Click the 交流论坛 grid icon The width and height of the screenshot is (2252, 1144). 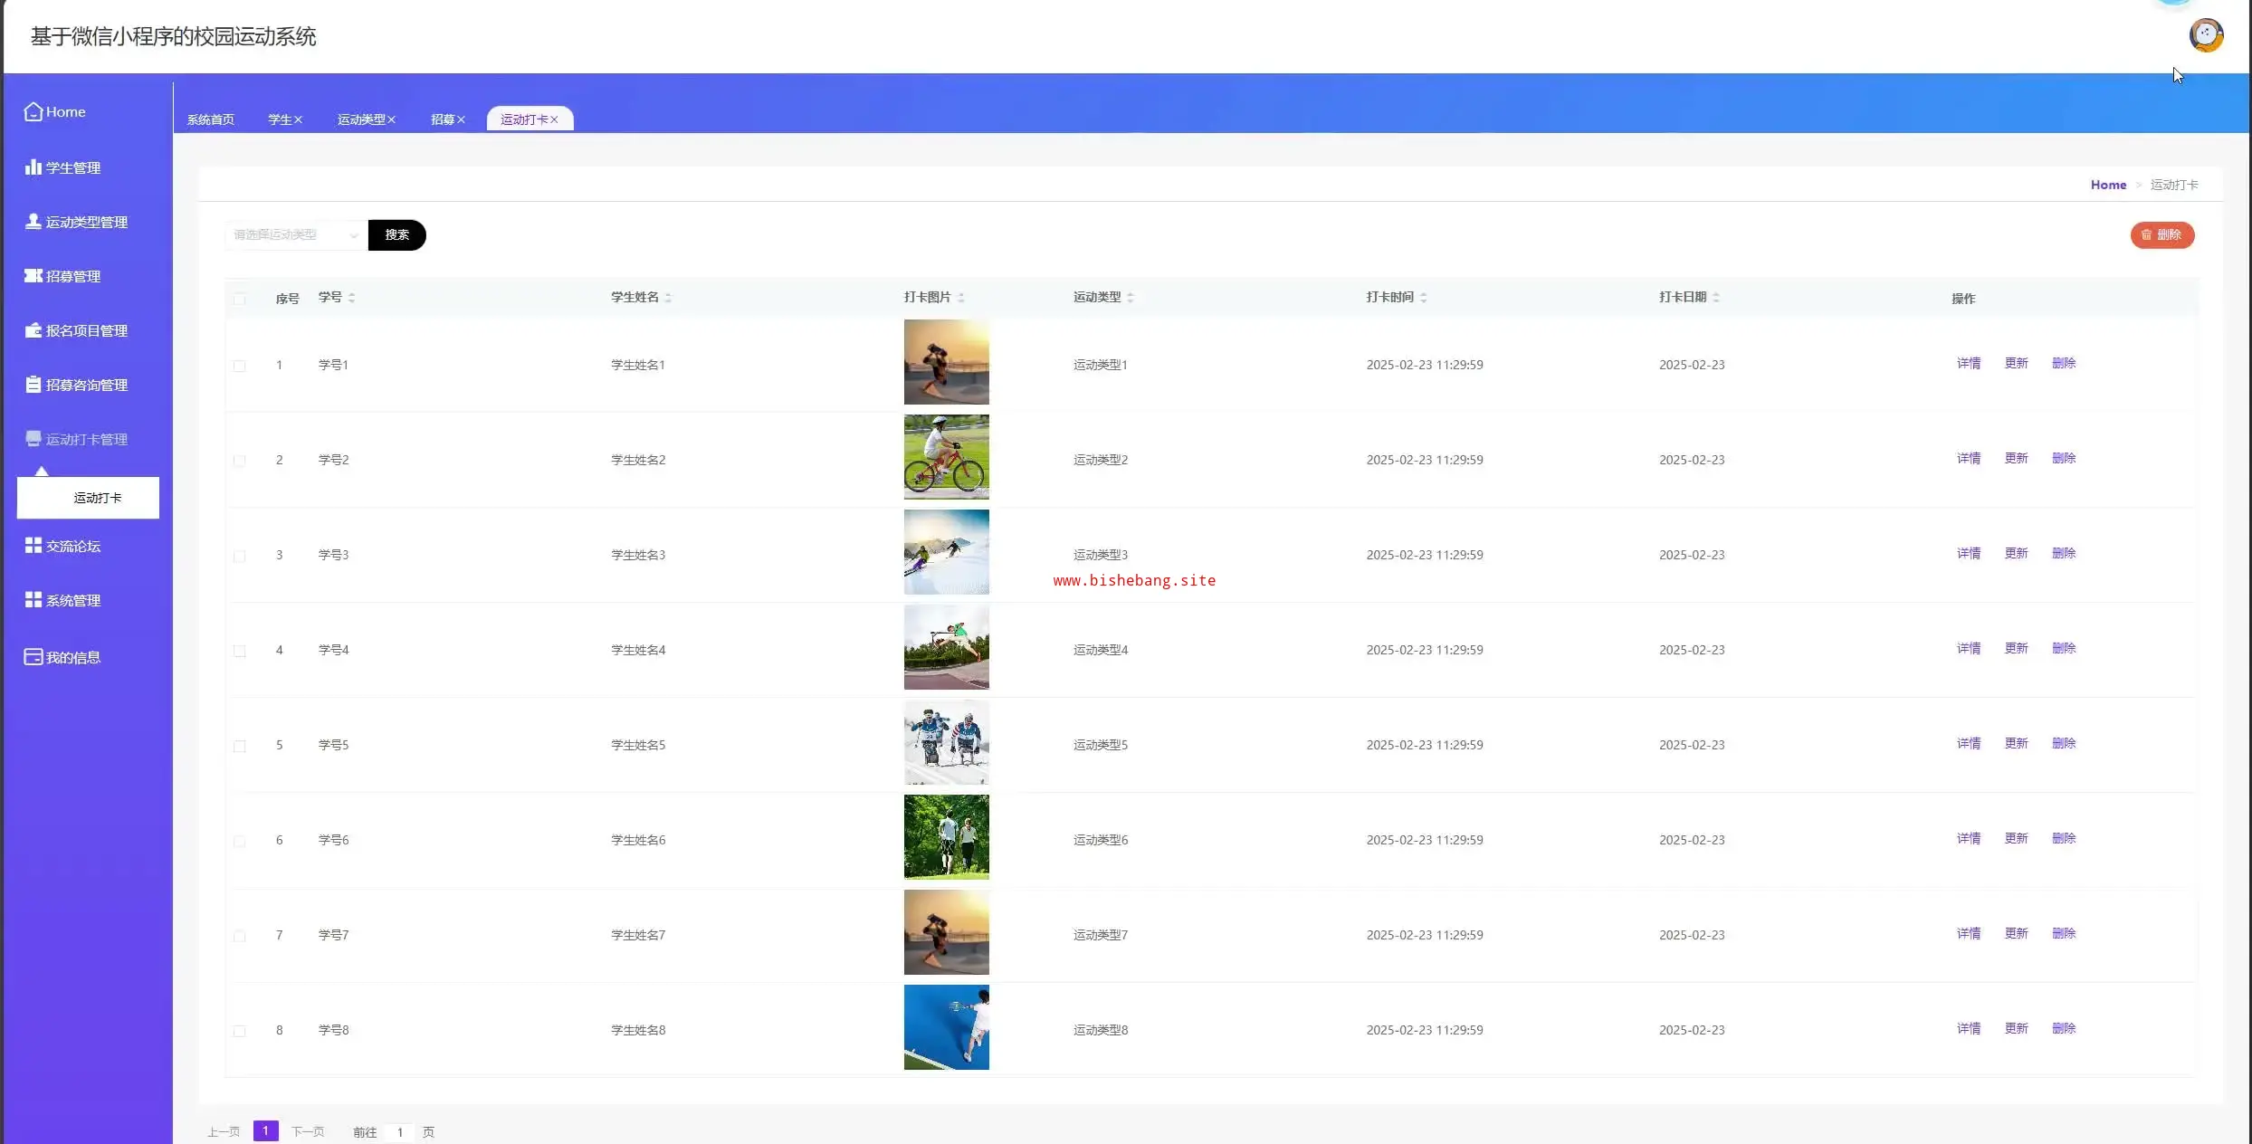point(33,546)
